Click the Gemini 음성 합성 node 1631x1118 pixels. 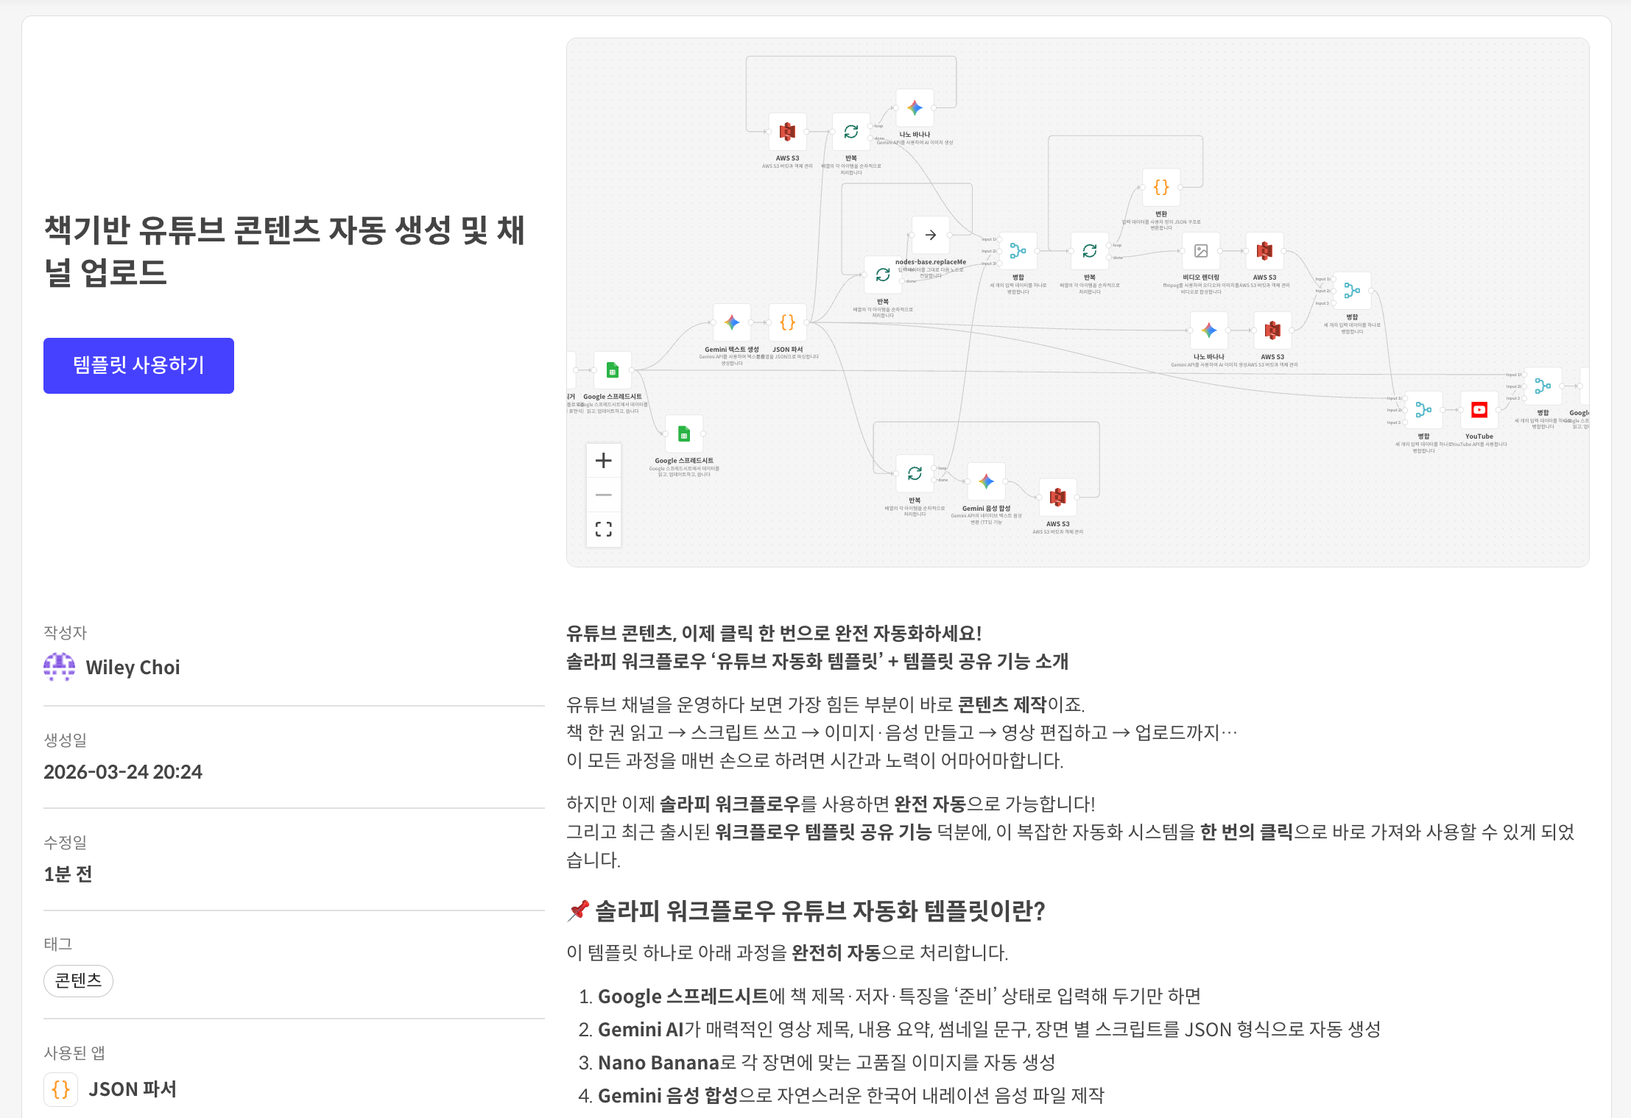[985, 480]
